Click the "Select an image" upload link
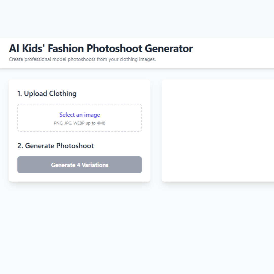Viewport: 274px width, 274px height. click(80, 115)
